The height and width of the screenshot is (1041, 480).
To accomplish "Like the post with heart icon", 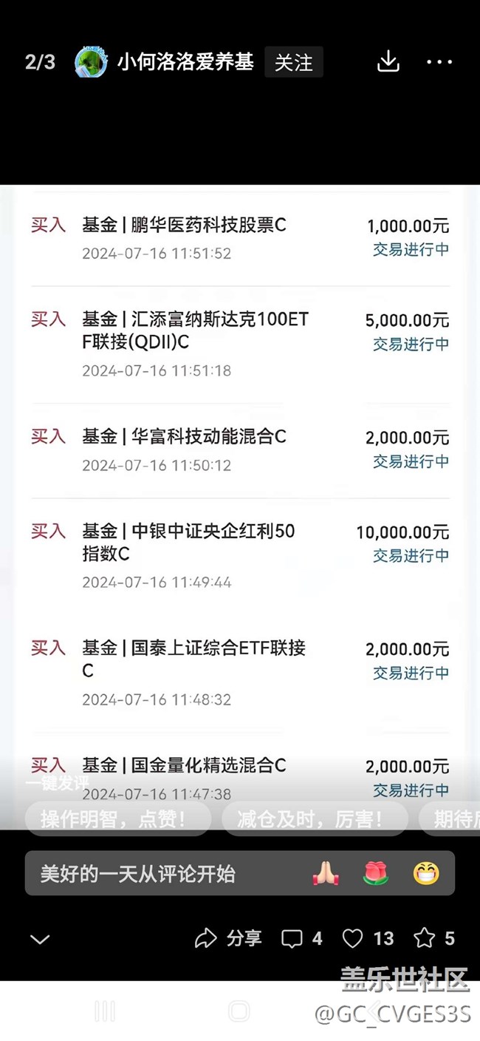I will coord(353,938).
